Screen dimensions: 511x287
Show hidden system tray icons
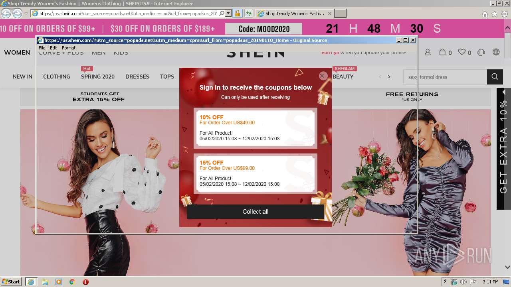coord(445,282)
